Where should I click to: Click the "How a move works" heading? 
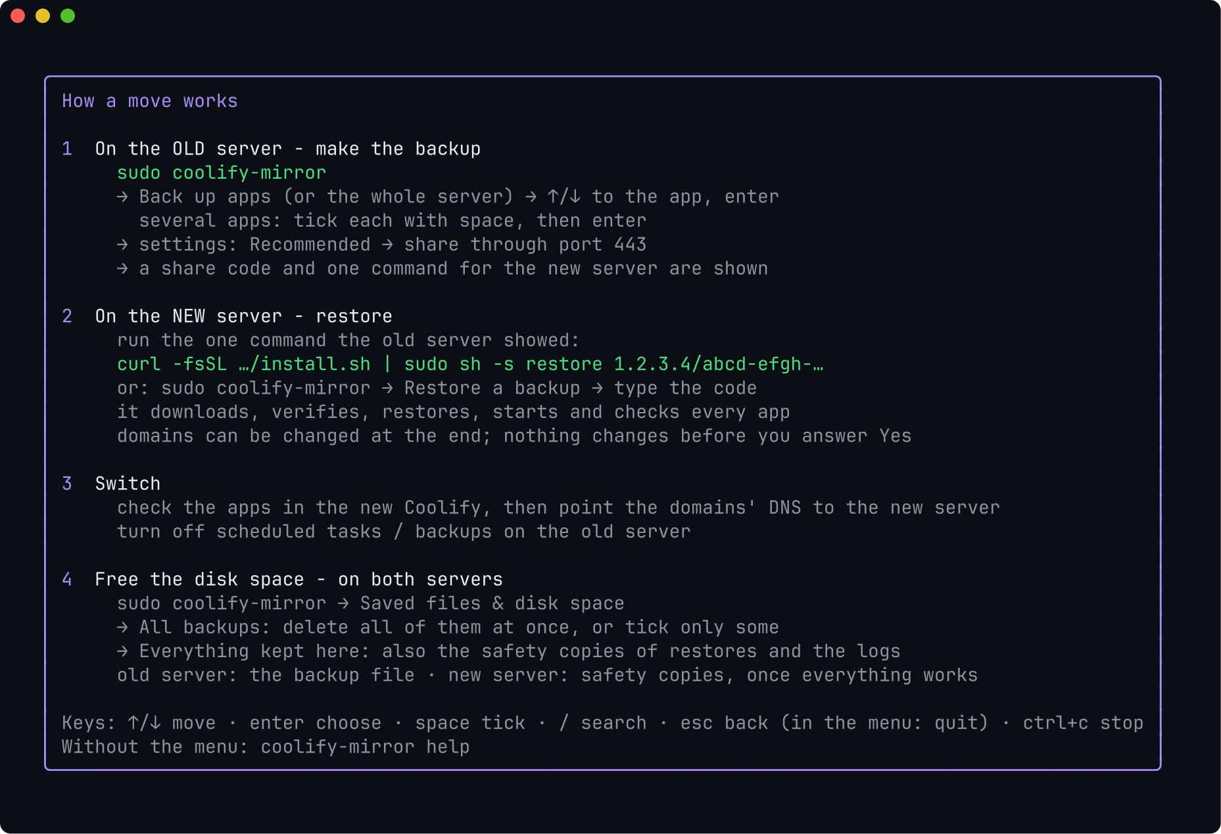click(x=150, y=101)
